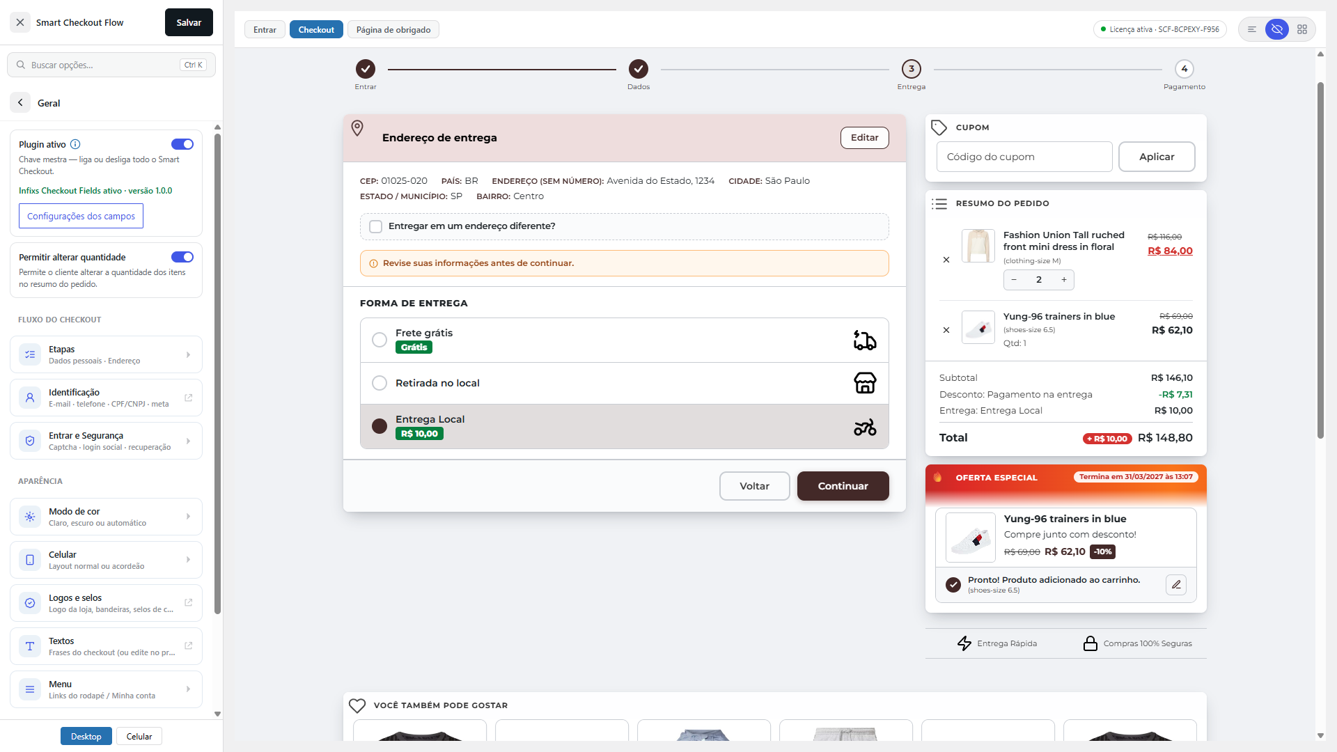Expand Etapas settings row
1337x752 pixels.
click(x=106, y=354)
